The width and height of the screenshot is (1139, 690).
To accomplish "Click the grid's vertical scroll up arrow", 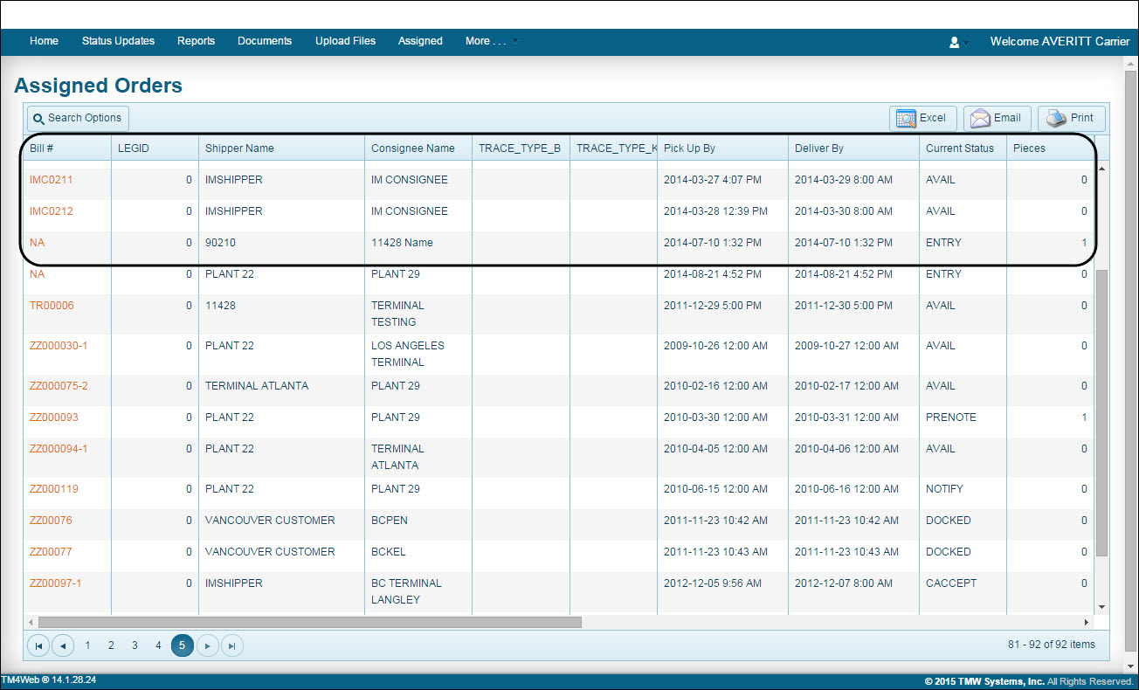I will [x=1101, y=168].
